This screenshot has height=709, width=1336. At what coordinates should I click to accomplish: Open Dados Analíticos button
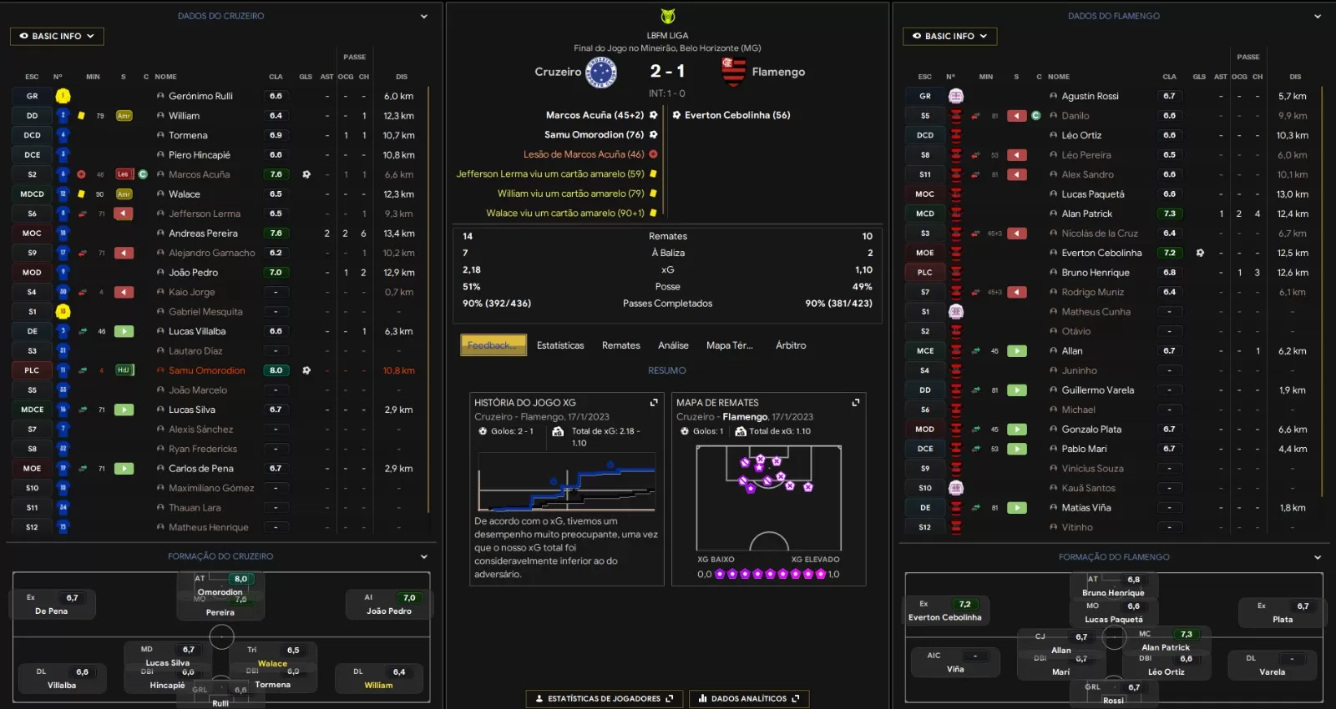pos(749,699)
